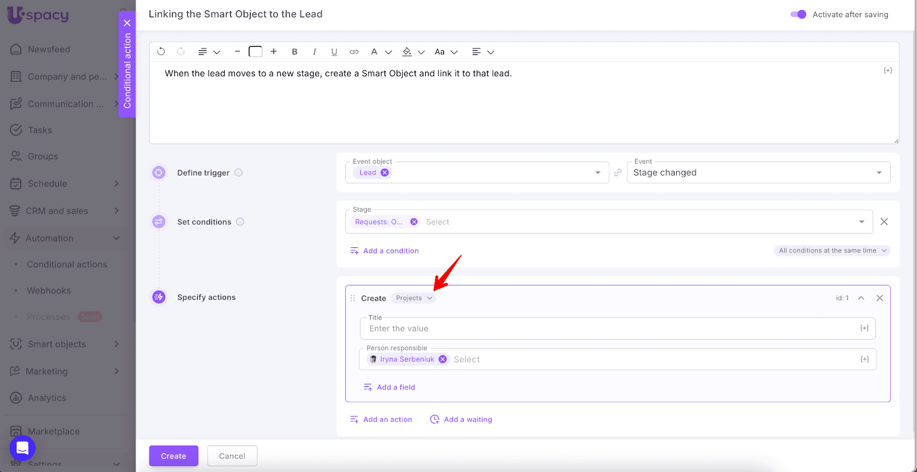Toggle bold formatting in the editor
The image size is (917, 472).
(x=295, y=51)
